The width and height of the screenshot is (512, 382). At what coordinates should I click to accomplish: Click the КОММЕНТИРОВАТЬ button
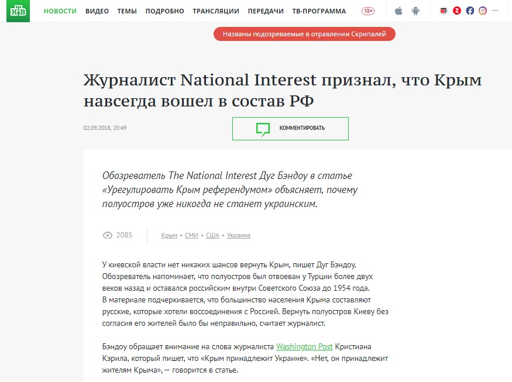tap(290, 129)
